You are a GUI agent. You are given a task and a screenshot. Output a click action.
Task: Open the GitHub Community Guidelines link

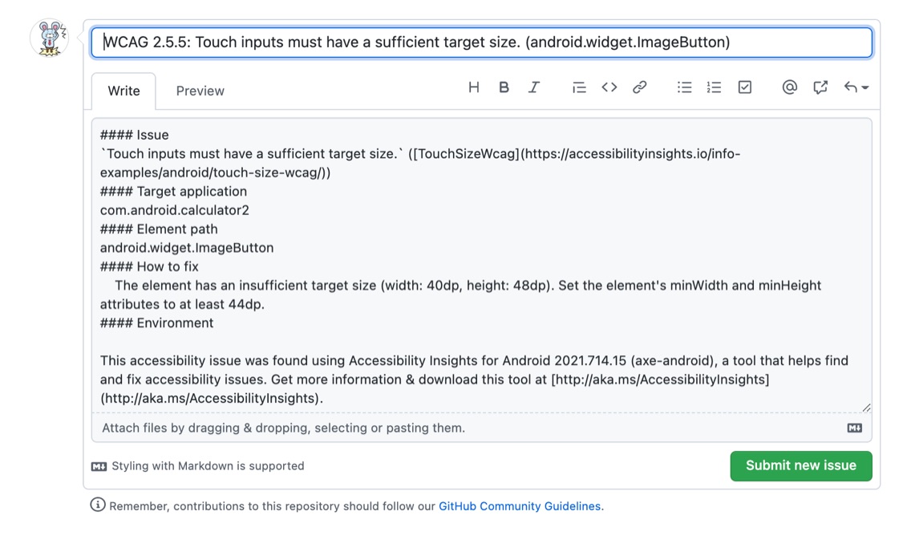pos(520,506)
